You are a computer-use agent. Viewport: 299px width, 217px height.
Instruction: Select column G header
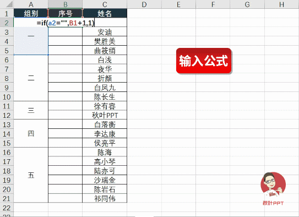coord(247,4)
